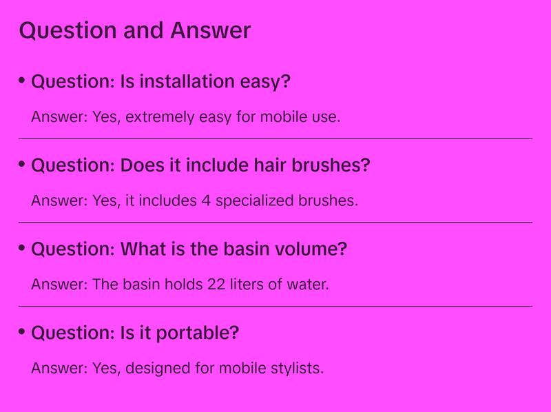Click the bullet before the portable question
The height and width of the screenshot is (412, 551).
point(22,331)
